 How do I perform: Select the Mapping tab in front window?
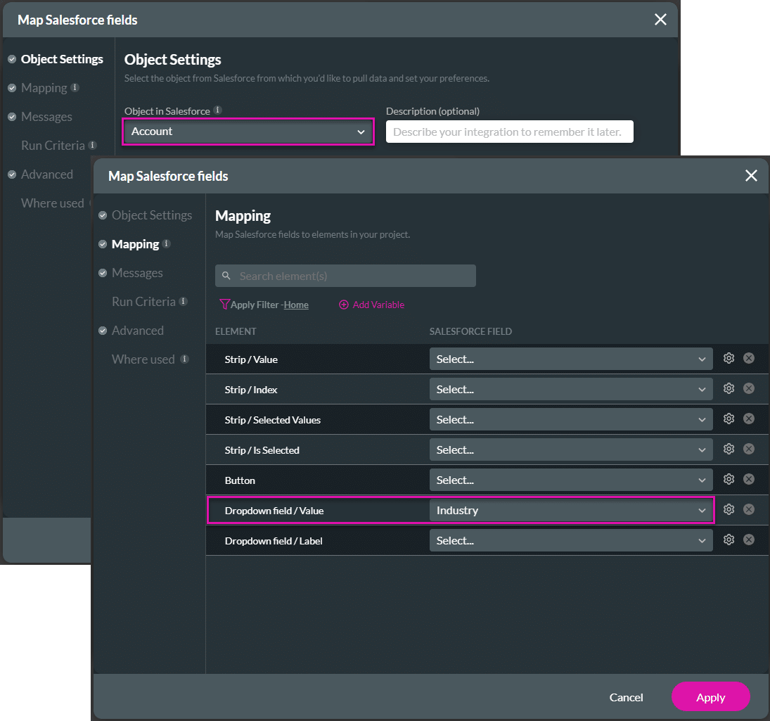coord(135,244)
